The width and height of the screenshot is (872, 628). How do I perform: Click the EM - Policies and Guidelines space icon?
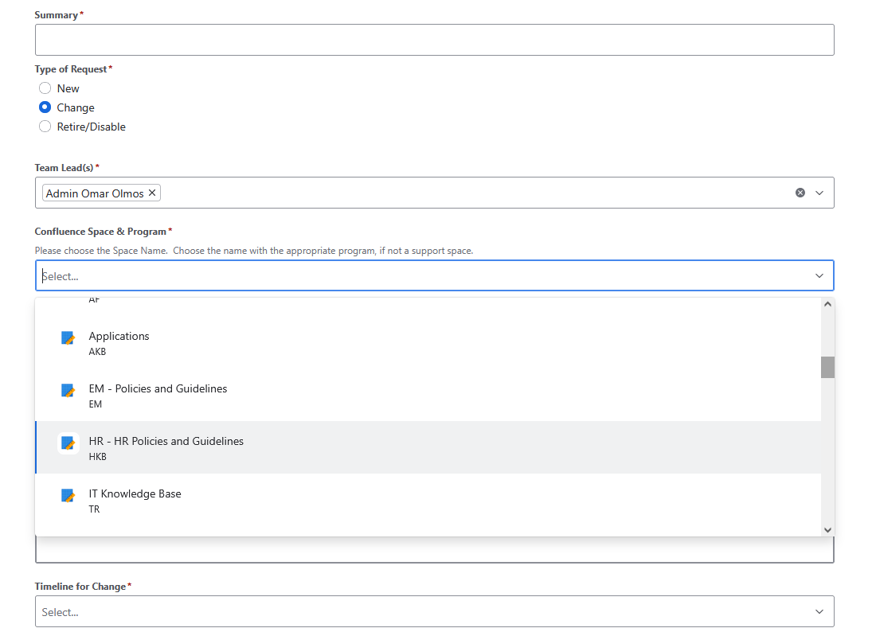coord(68,391)
